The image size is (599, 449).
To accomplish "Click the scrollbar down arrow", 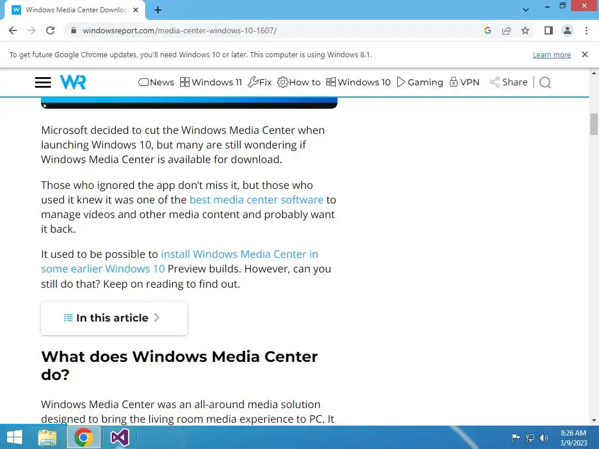I will tap(594, 420).
